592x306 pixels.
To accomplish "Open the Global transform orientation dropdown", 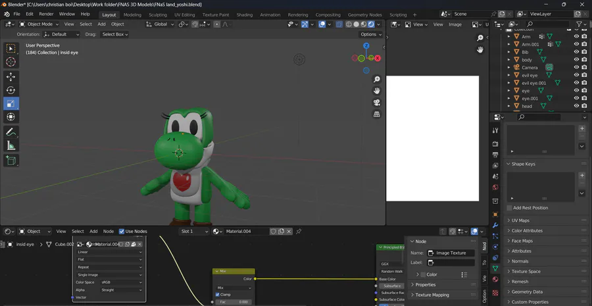I will [160, 24].
